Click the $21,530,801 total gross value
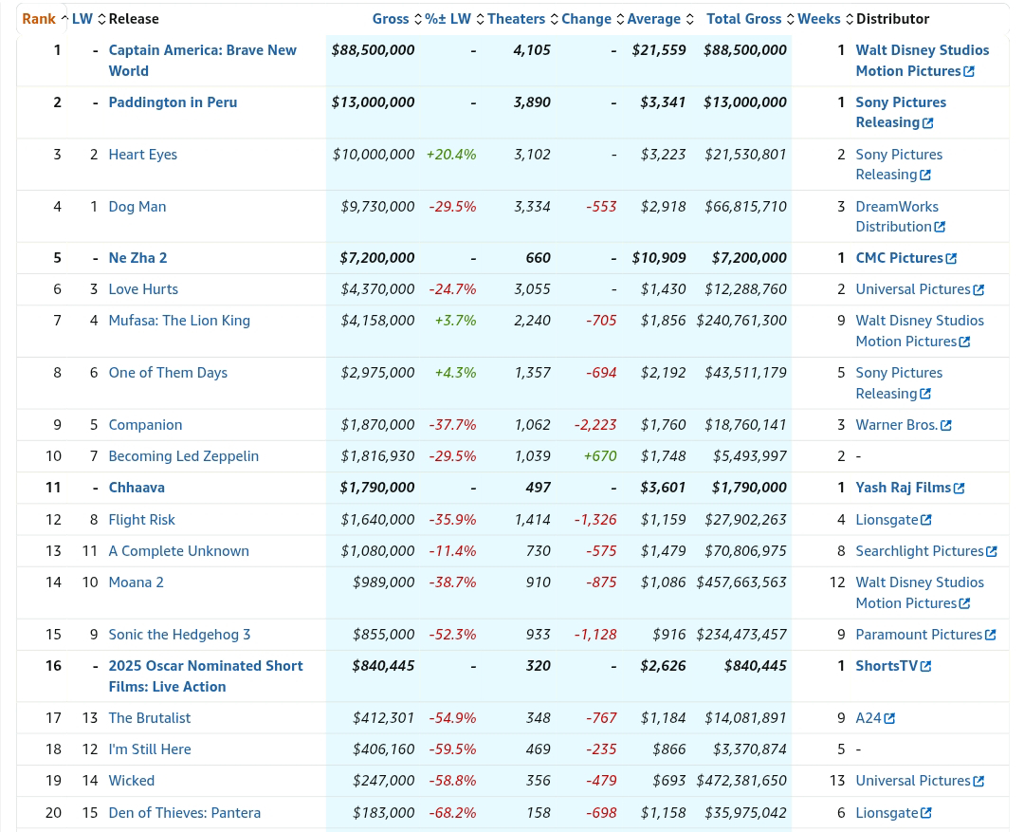Image resolution: width=1024 pixels, height=832 pixels. click(x=746, y=155)
